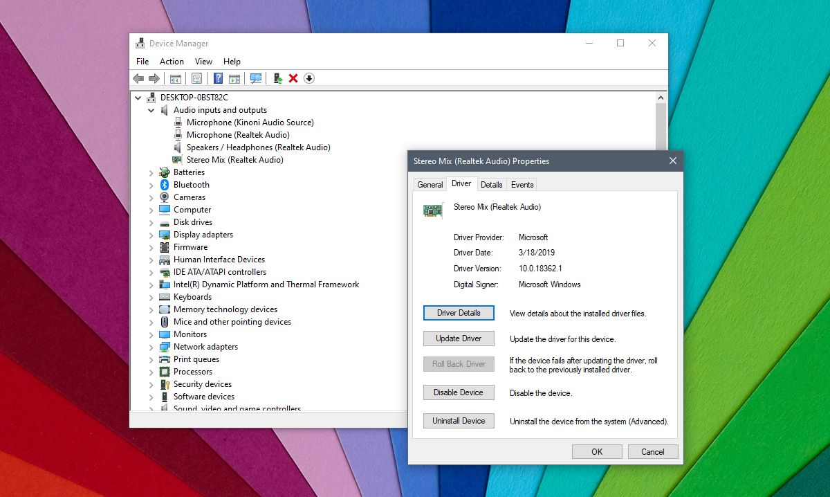Select the Driver tab

461,183
